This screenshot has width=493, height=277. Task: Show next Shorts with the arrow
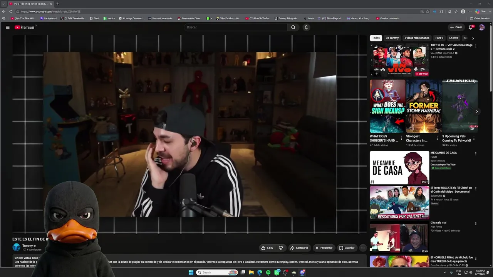click(x=477, y=112)
